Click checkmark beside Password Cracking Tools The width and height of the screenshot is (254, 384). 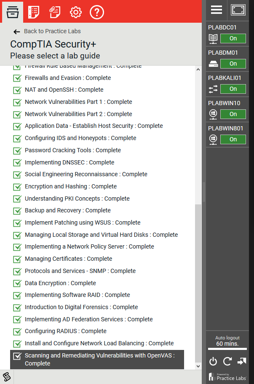click(17, 151)
